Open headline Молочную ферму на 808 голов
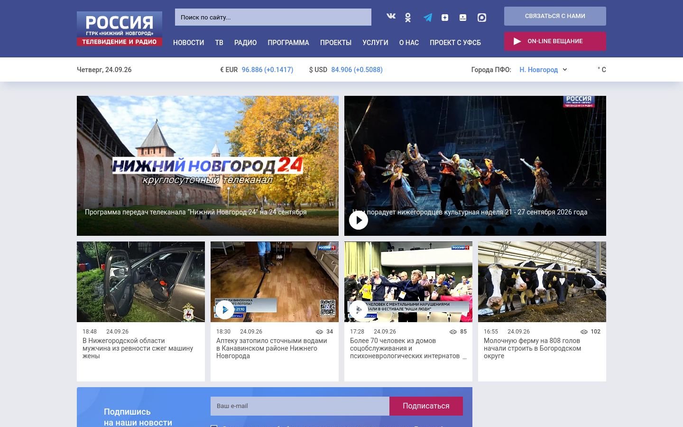 (x=532, y=348)
